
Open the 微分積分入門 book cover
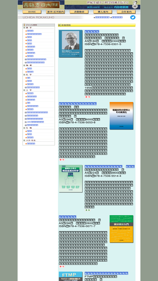click(x=121, y=229)
